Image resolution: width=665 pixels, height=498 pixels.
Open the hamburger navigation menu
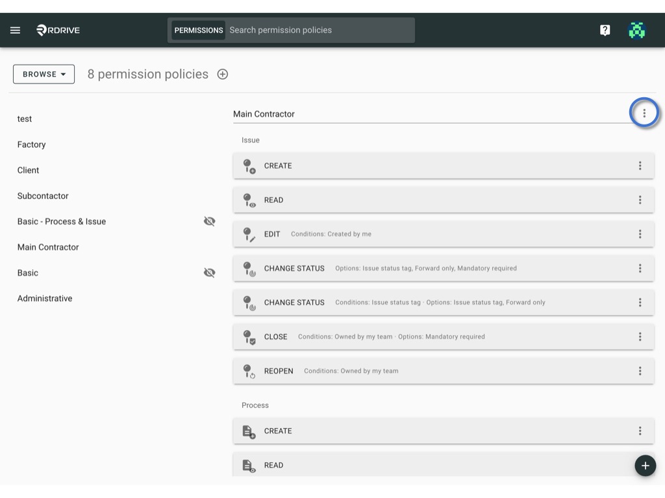pyautogui.click(x=16, y=30)
